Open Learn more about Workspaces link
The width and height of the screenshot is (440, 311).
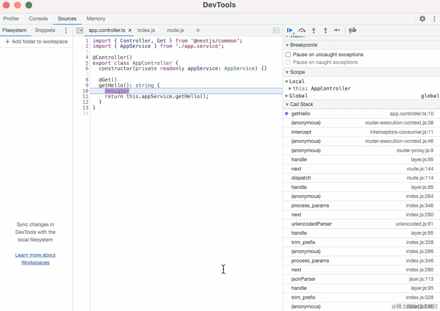coord(36,259)
